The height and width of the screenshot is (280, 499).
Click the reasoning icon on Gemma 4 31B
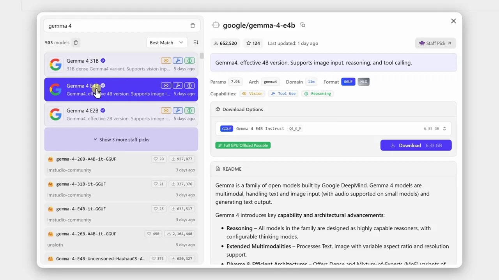pyautogui.click(x=189, y=61)
